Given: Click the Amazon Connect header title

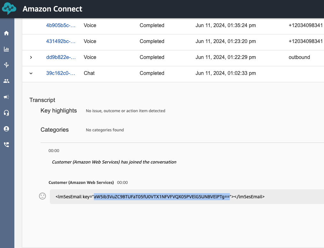Looking at the screenshot, I should coord(52,9).
